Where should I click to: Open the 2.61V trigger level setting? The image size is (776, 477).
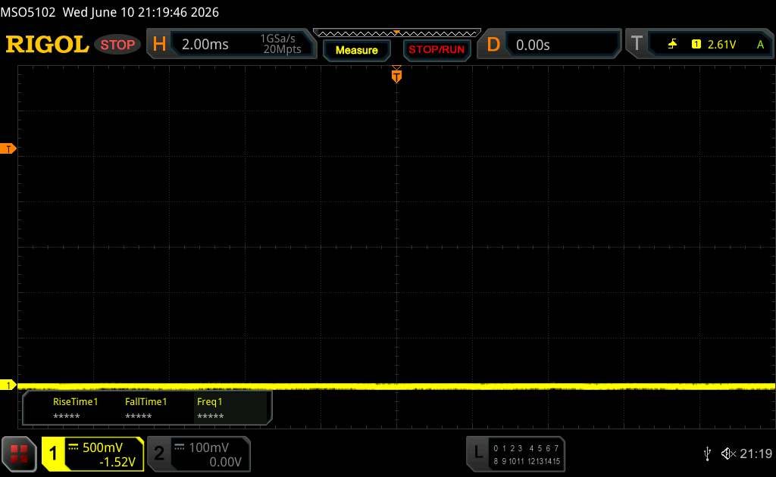pyautogui.click(x=721, y=45)
